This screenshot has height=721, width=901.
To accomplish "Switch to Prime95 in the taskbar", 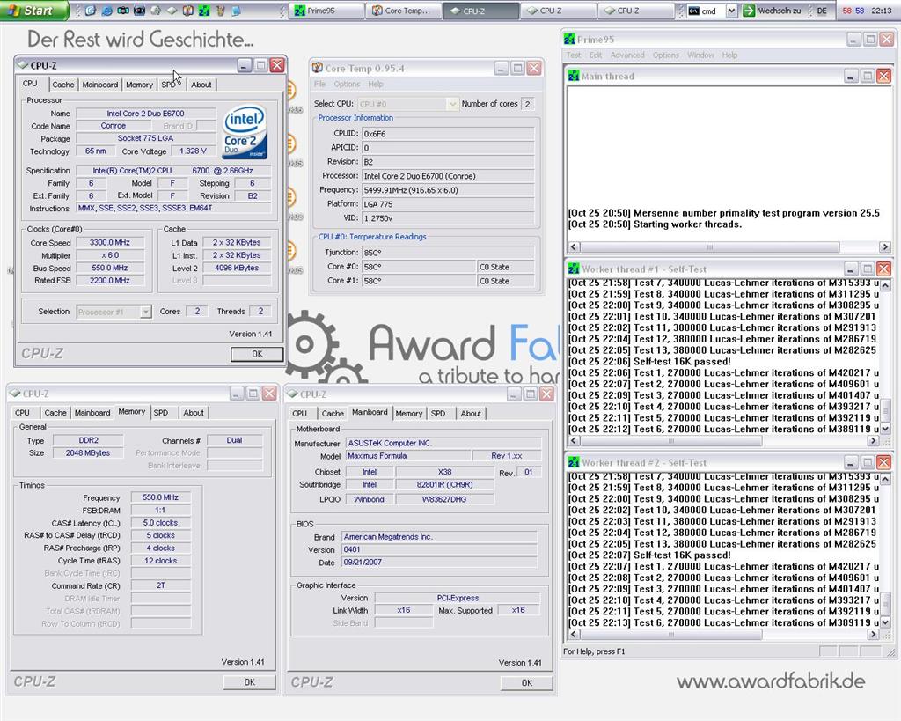I will (326, 11).
